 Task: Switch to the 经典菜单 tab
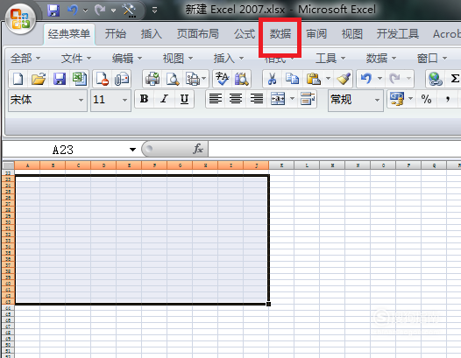pos(69,34)
